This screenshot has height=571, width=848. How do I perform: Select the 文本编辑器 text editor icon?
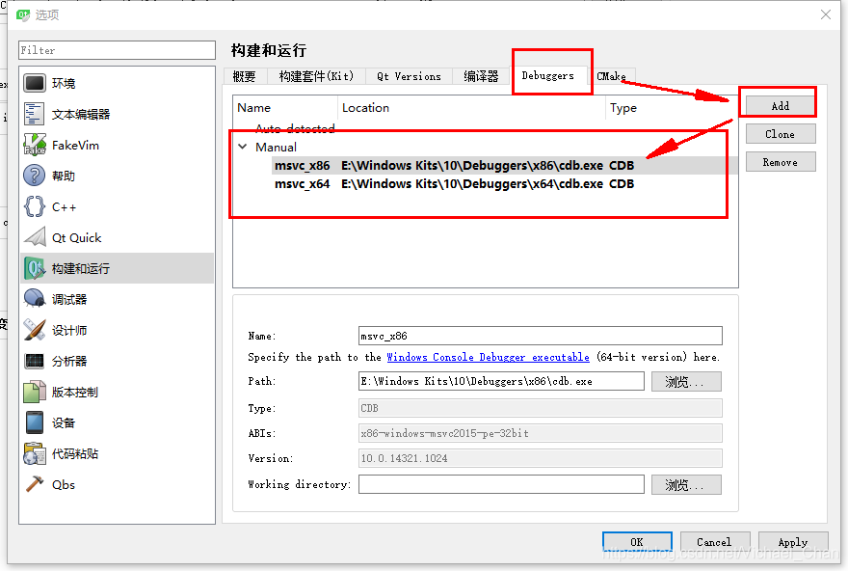point(35,114)
